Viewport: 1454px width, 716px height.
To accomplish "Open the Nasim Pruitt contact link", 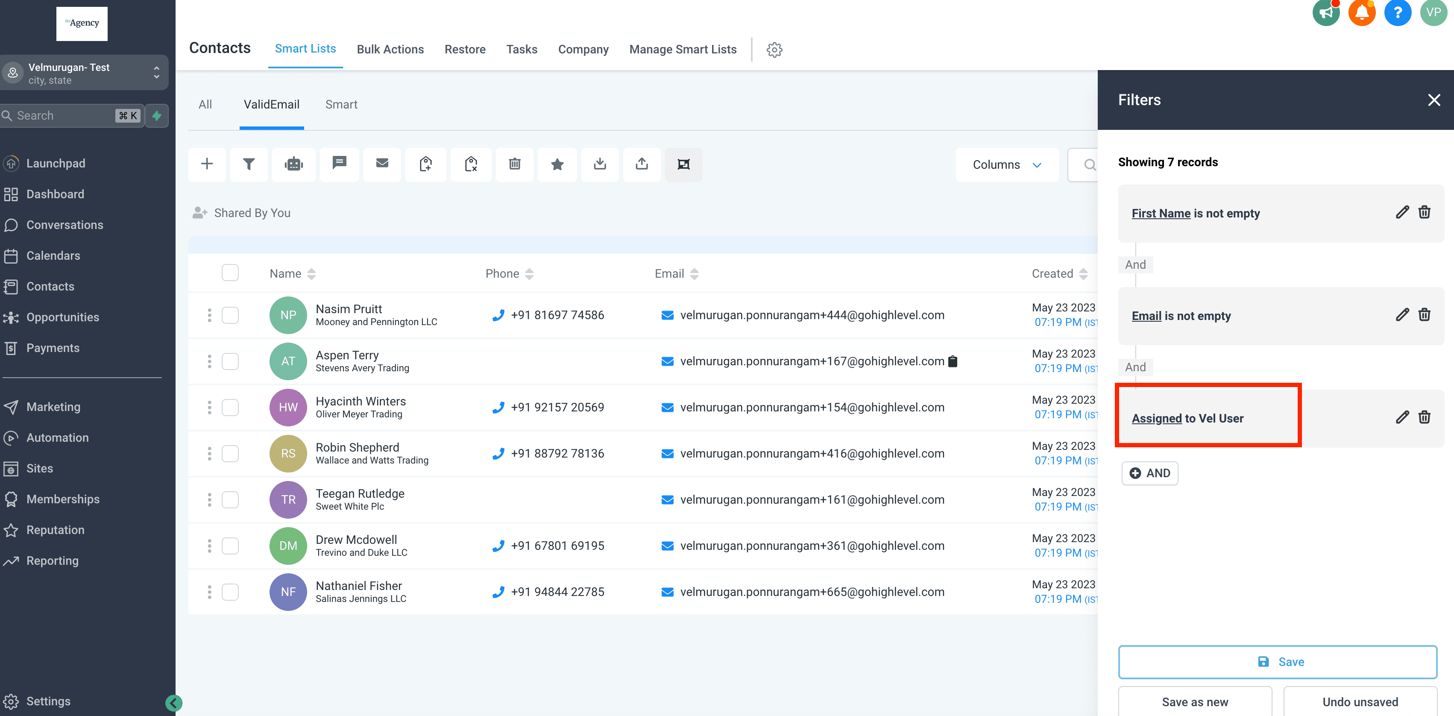I will click(x=348, y=309).
